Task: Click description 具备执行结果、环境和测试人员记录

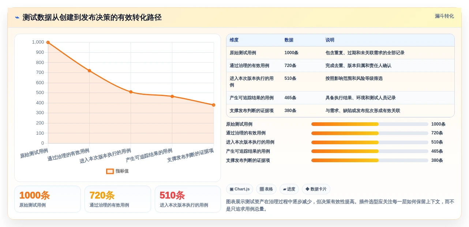Action: (x=360, y=98)
